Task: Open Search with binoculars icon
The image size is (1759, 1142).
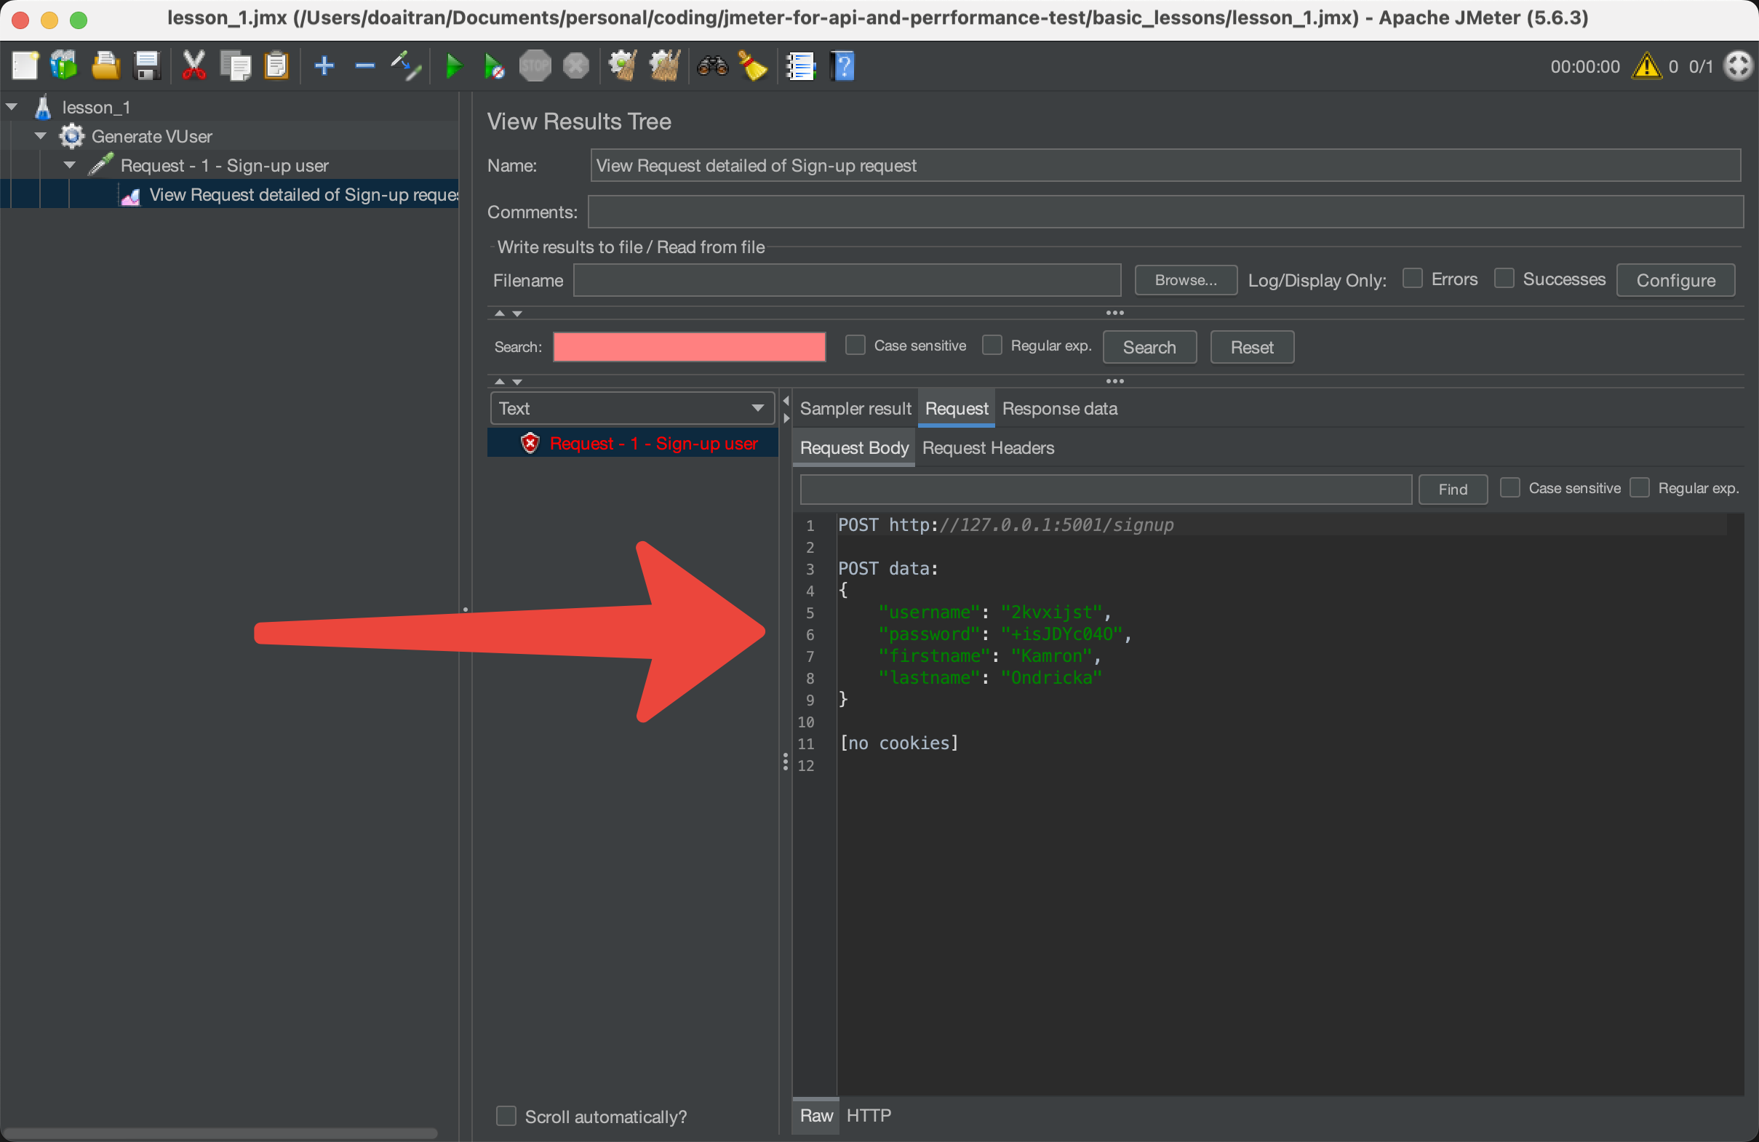Action: point(712,65)
